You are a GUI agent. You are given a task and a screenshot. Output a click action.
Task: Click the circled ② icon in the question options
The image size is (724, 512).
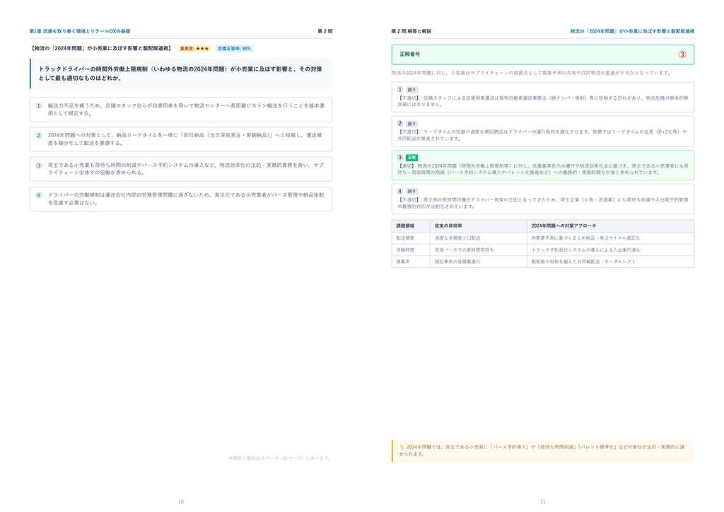pos(39,135)
